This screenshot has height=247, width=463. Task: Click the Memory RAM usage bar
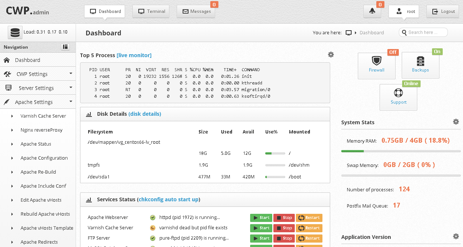click(x=401, y=151)
